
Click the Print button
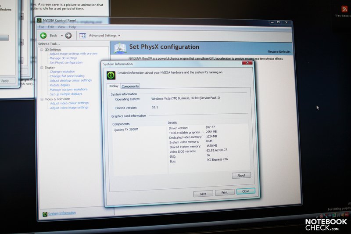224,192
